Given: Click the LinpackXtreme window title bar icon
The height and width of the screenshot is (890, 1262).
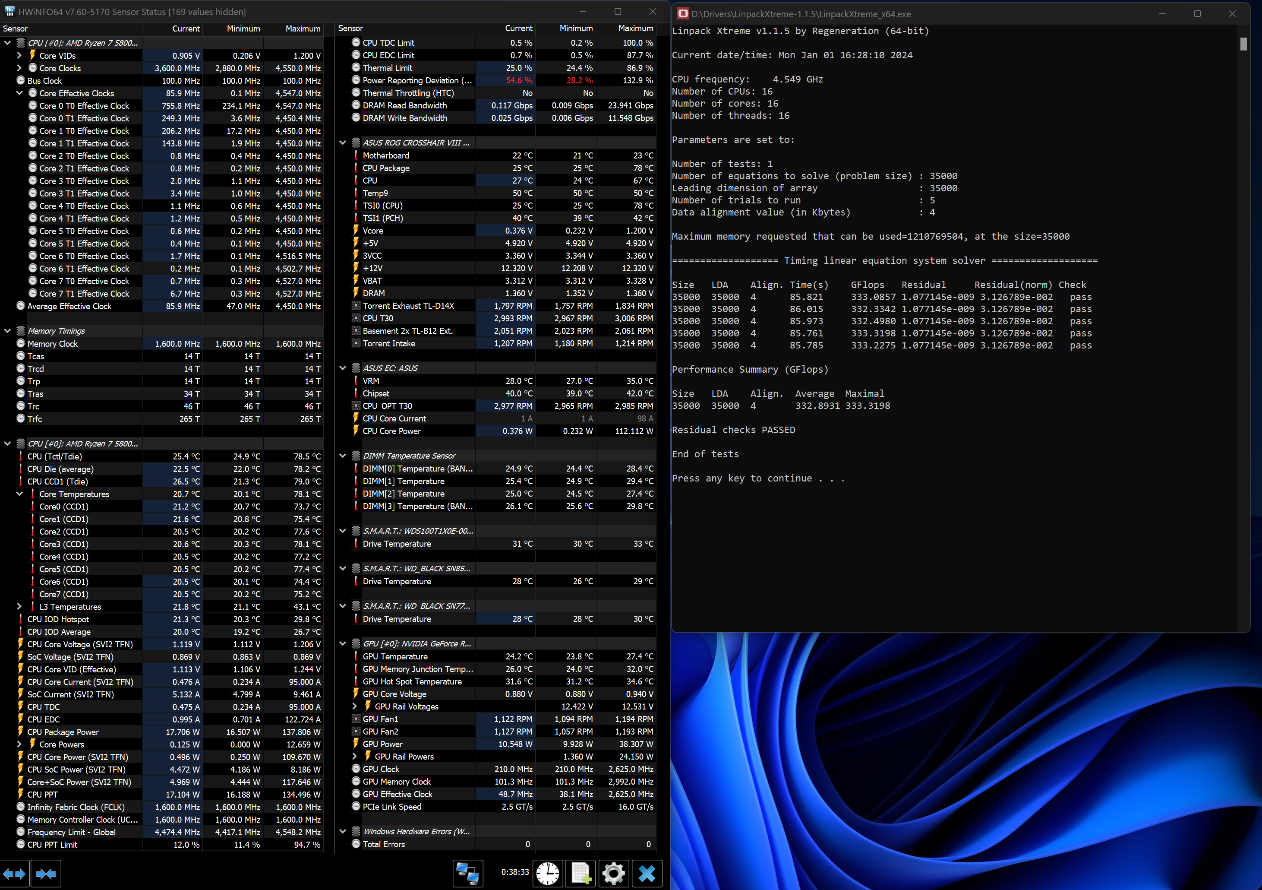Looking at the screenshot, I should pos(683,14).
